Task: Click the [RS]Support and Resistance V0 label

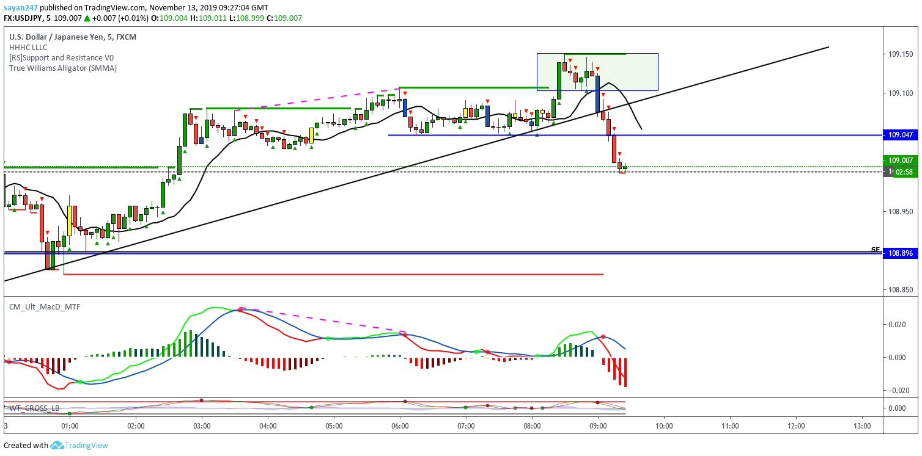Action: 61,57
